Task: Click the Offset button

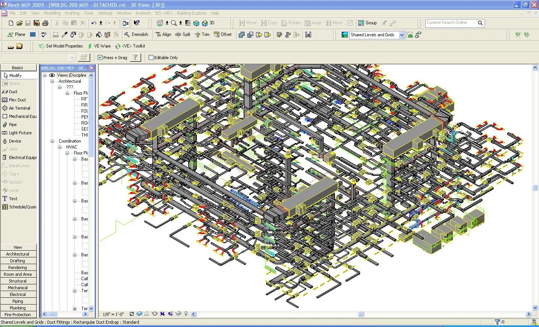Action: pos(223,34)
